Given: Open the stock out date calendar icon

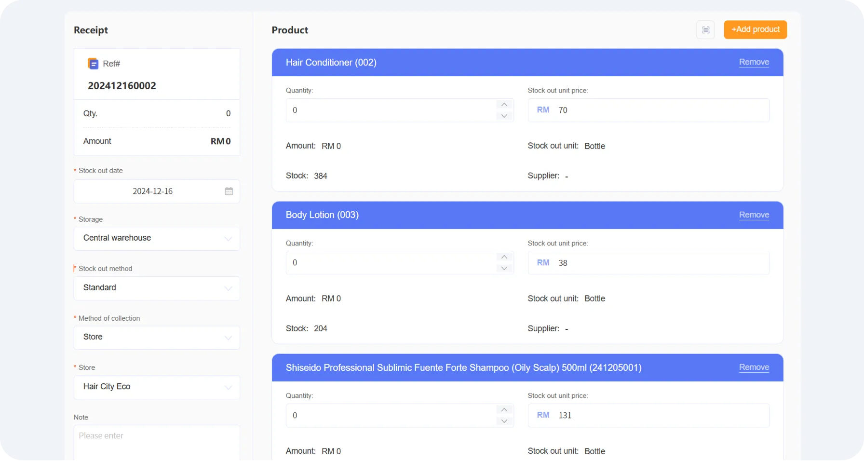Looking at the screenshot, I should [x=229, y=191].
